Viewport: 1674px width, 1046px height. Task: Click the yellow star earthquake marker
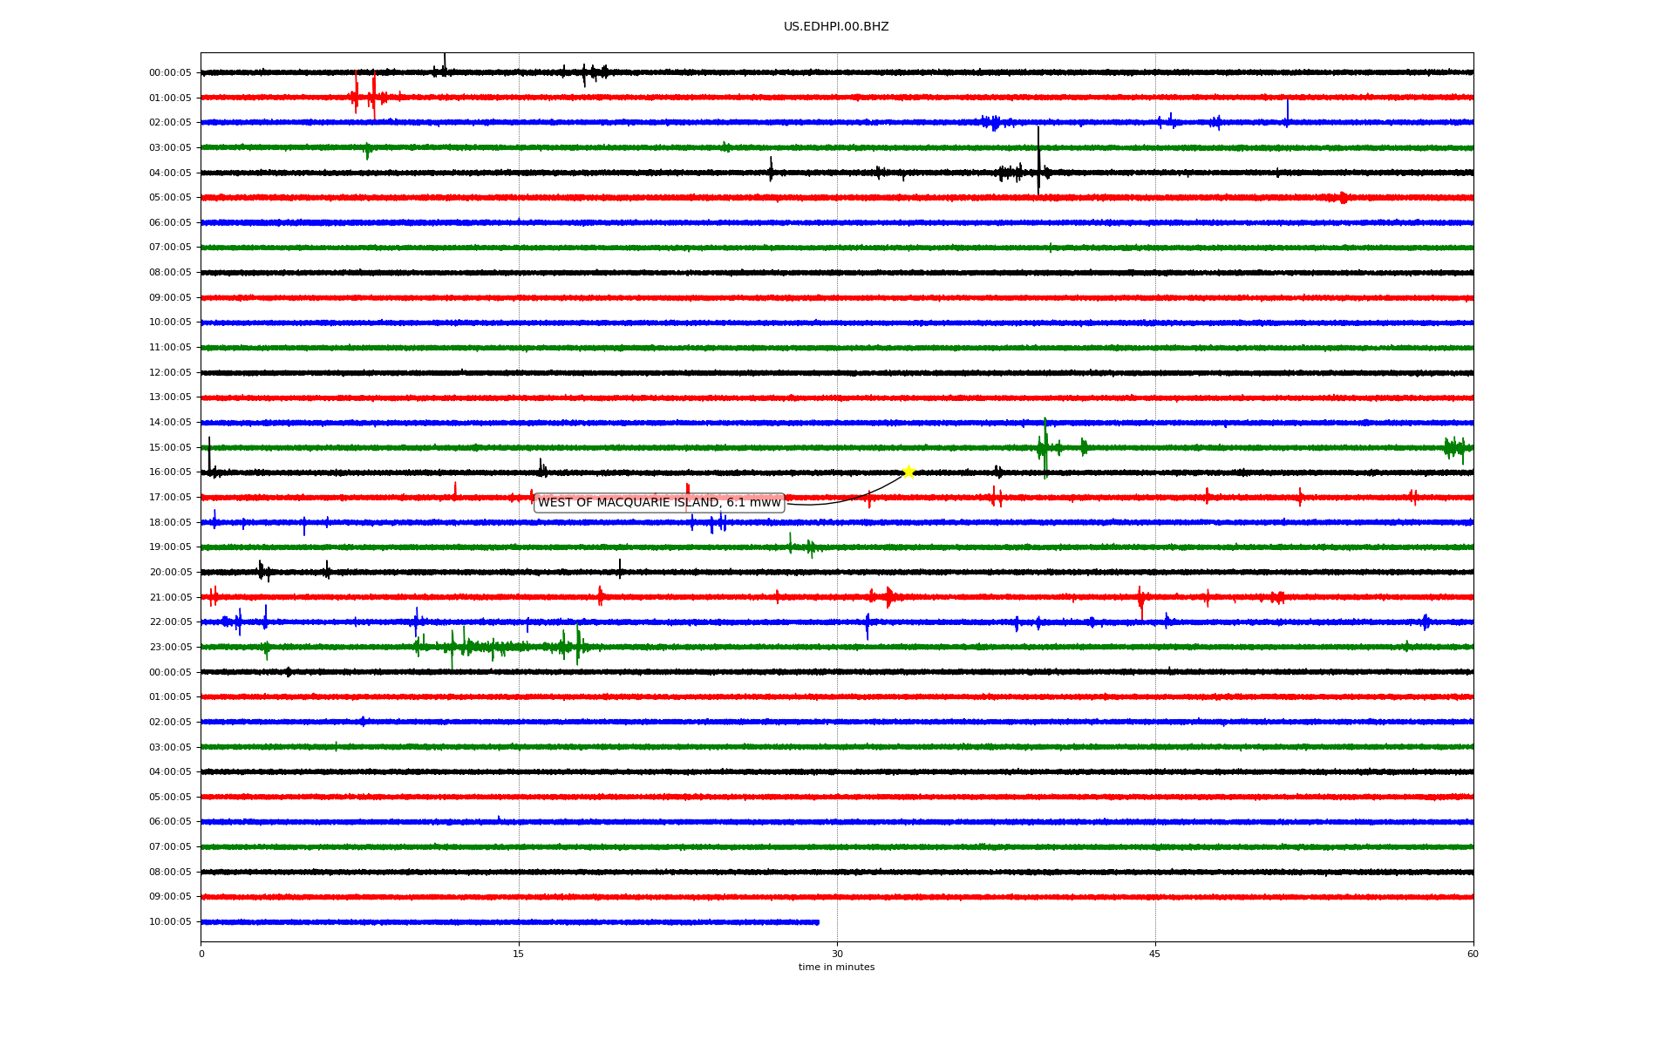[908, 472]
